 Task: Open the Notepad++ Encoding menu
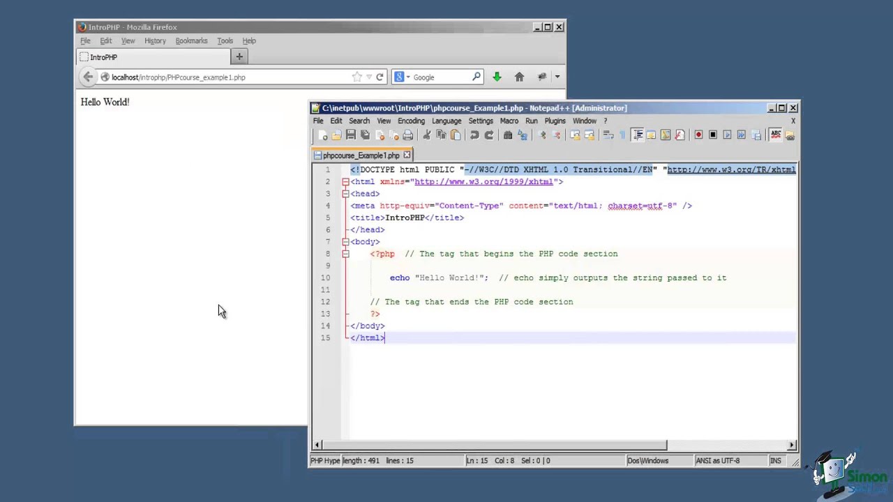click(411, 121)
